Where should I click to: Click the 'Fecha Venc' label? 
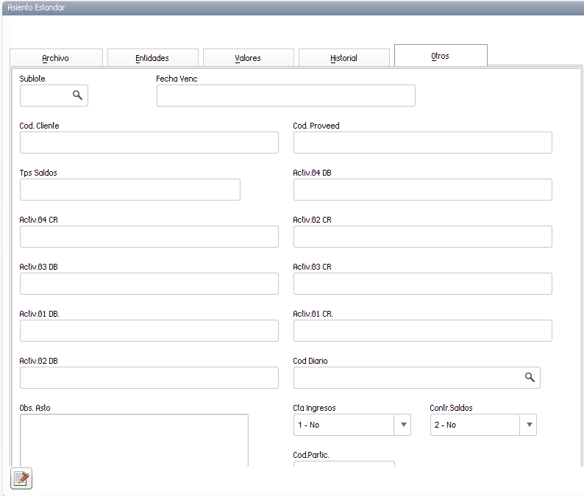tap(177, 79)
